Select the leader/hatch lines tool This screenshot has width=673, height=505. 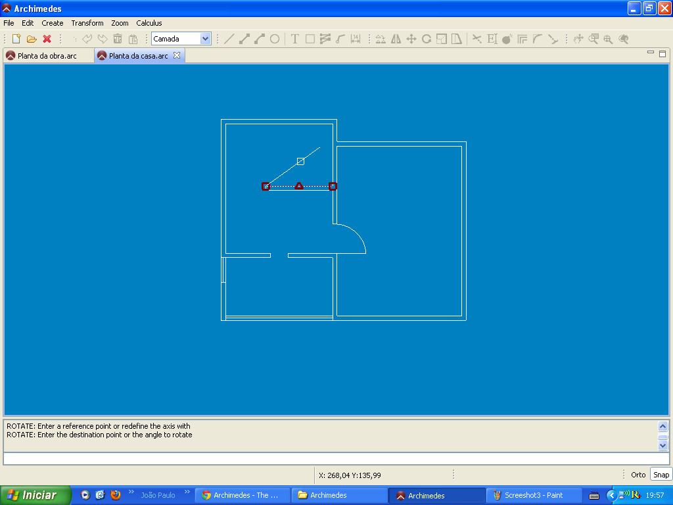(x=325, y=39)
